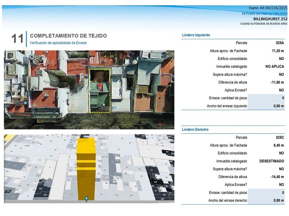The width and height of the screenshot is (289, 216).
Task: Click the blue shop marker beside GO-JO label
Action: (x=115, y=108)
